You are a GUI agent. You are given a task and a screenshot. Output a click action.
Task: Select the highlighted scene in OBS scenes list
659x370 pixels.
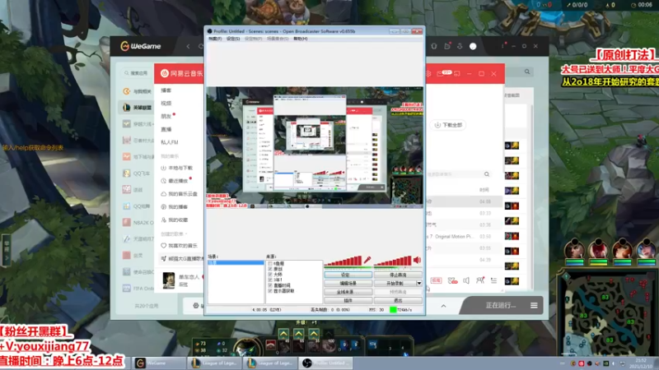pyautogui.click(x=236, y=262)
